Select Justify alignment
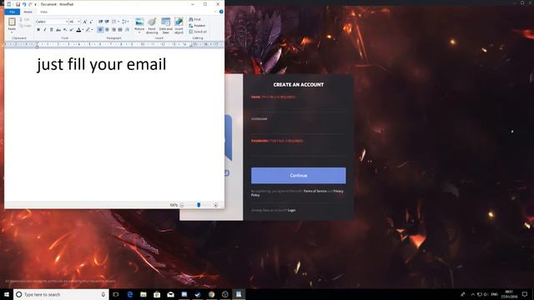Image resolution: width=534 pixels, height=300 pixels. pyautogui.click(x=120, y=30)
